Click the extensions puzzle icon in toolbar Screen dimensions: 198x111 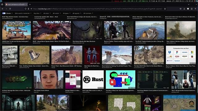coord(192,9)
